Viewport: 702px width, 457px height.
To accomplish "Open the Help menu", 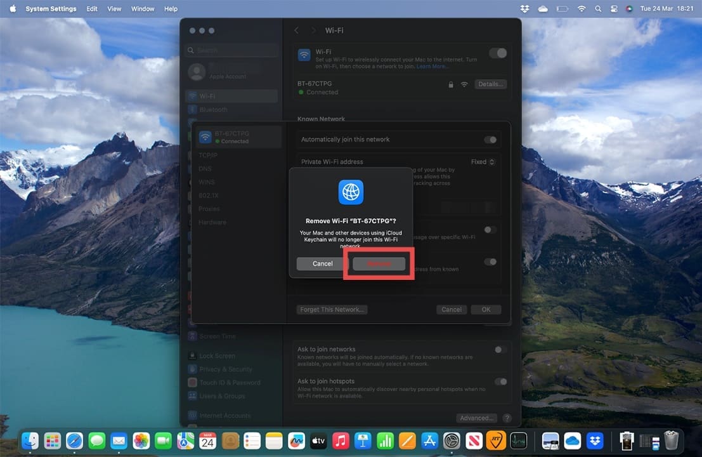I will pos(171,8).
